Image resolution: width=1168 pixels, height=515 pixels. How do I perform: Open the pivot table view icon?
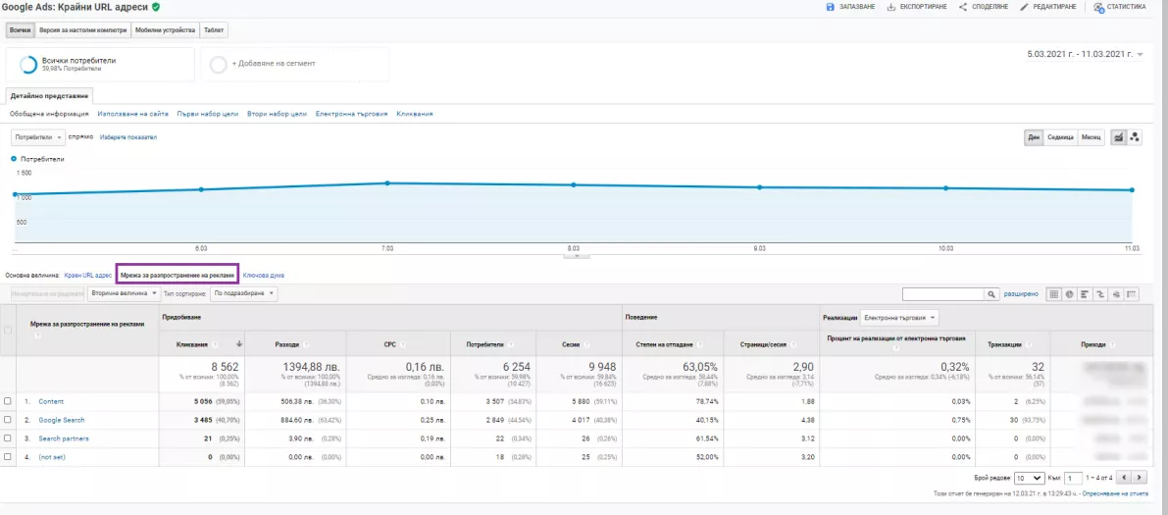(x=1133, y=294)
